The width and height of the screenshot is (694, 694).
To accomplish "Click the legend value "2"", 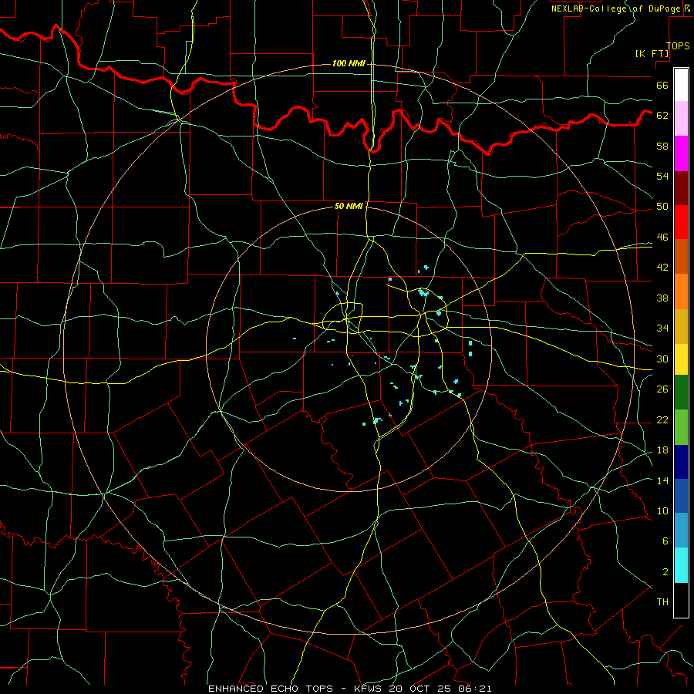I will click(x=665, y=571).
